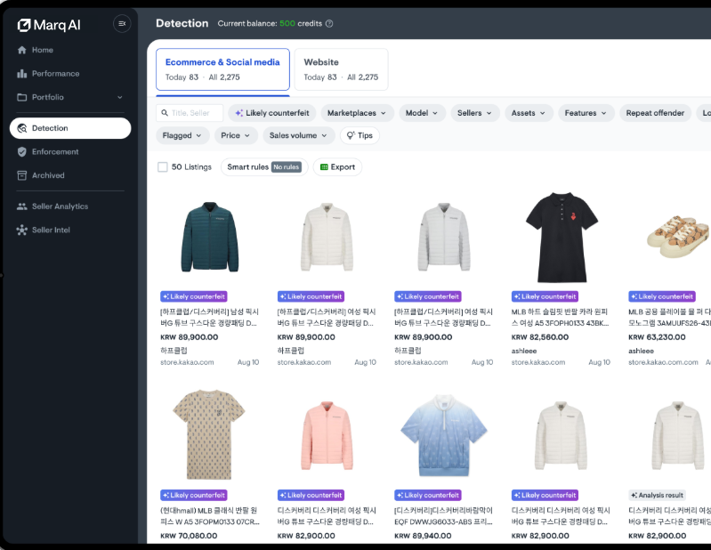The width and height of the screenshot is (711, 550).
Task: Click the Title, Seller search field
Action: (190, 113)
